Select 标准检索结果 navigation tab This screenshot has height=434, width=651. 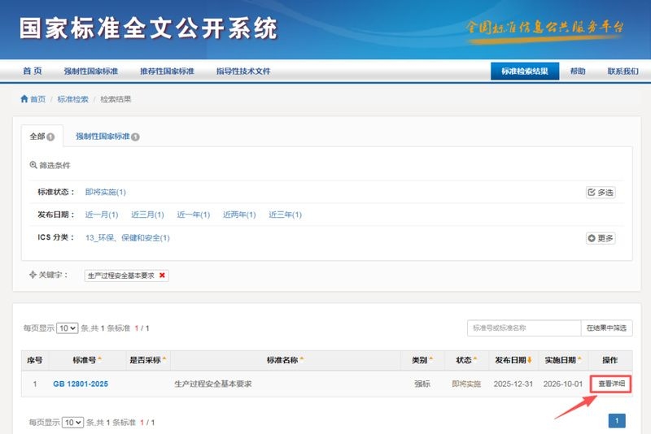(x=525, y=71)
